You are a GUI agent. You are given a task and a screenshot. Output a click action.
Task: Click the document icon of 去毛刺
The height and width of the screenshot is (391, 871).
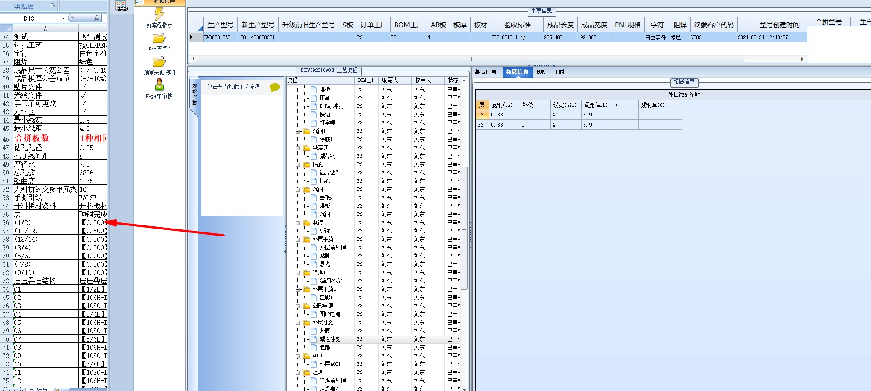coord(314,198)
